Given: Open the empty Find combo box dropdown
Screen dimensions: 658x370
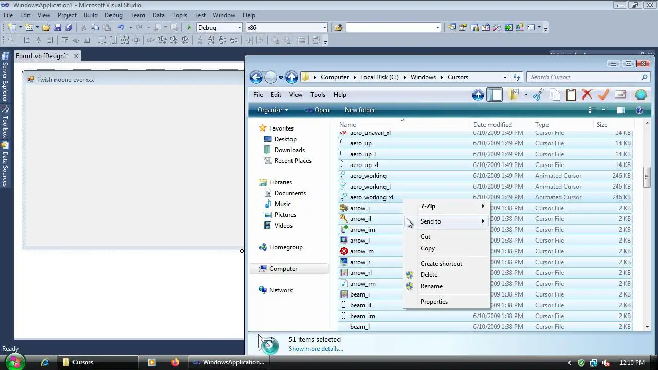Looking at the screenshot, I should coord(438,28).
